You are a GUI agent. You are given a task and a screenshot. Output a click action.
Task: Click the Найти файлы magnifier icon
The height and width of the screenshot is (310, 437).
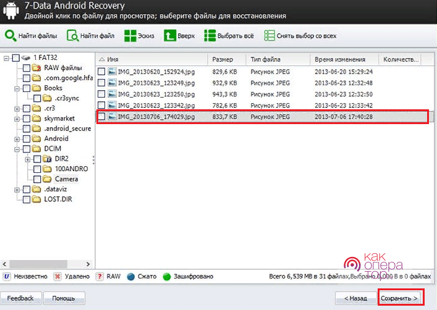tap(11, 36)
